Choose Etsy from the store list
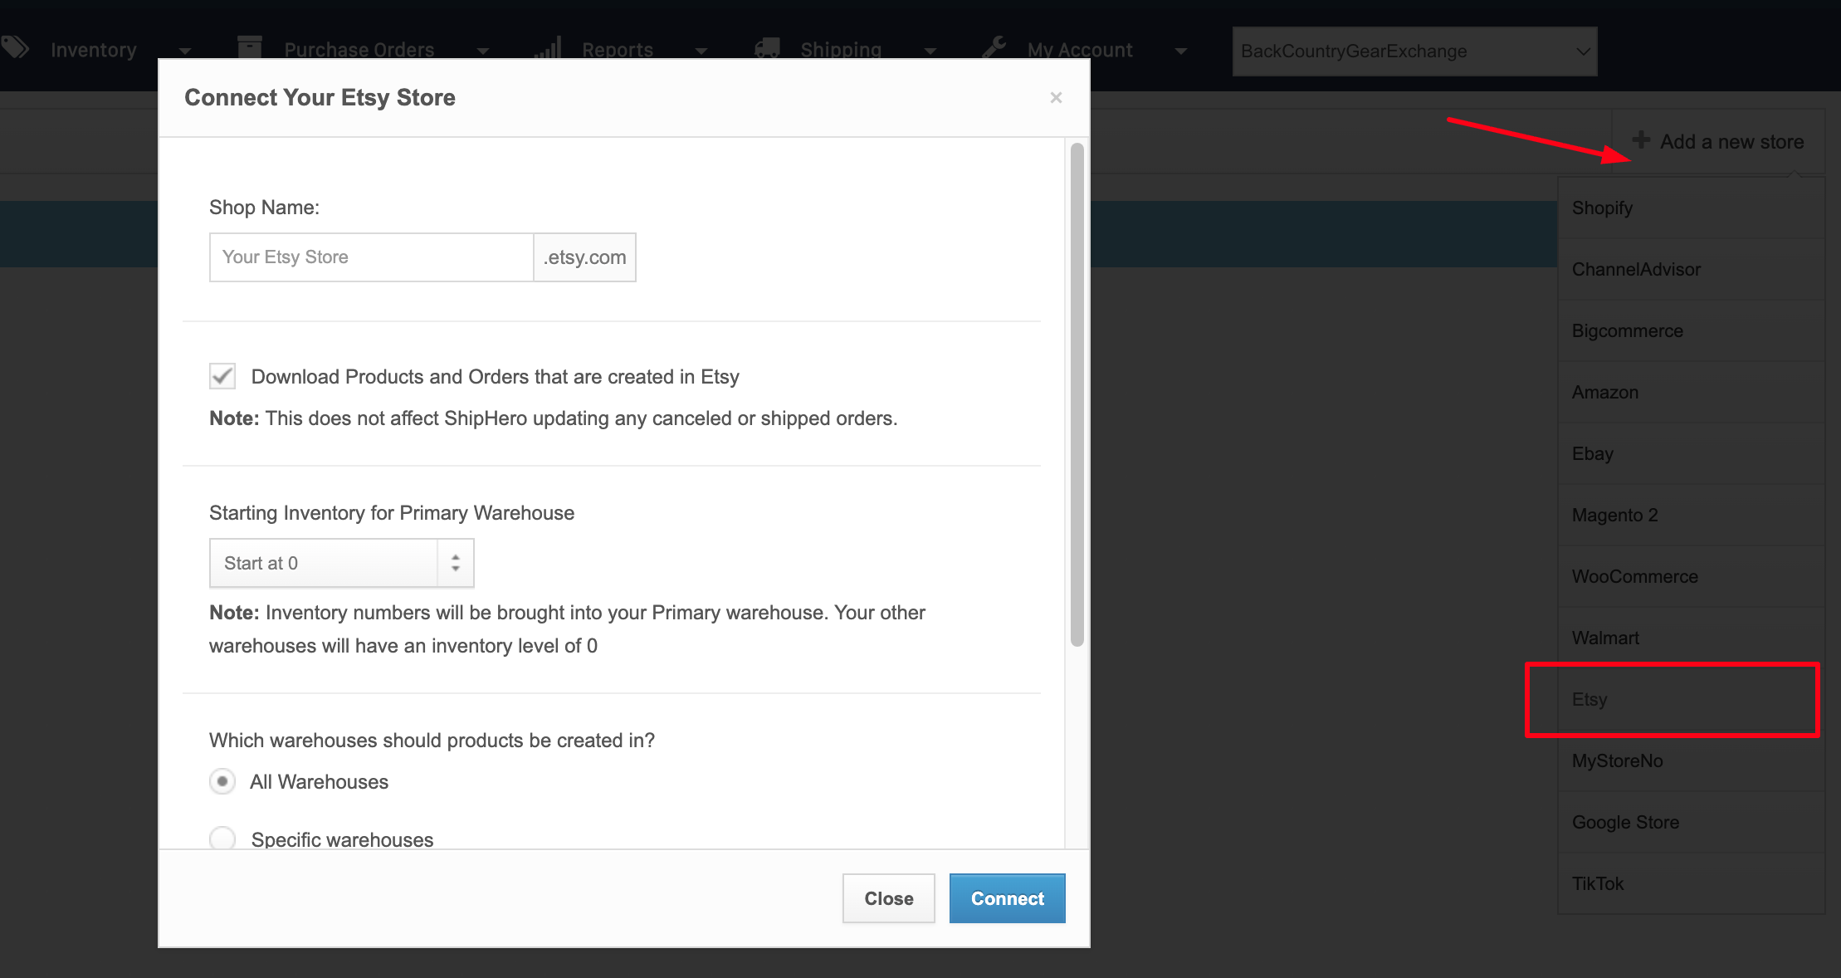The image size is (1841, 978). [x=1691, y=699]
